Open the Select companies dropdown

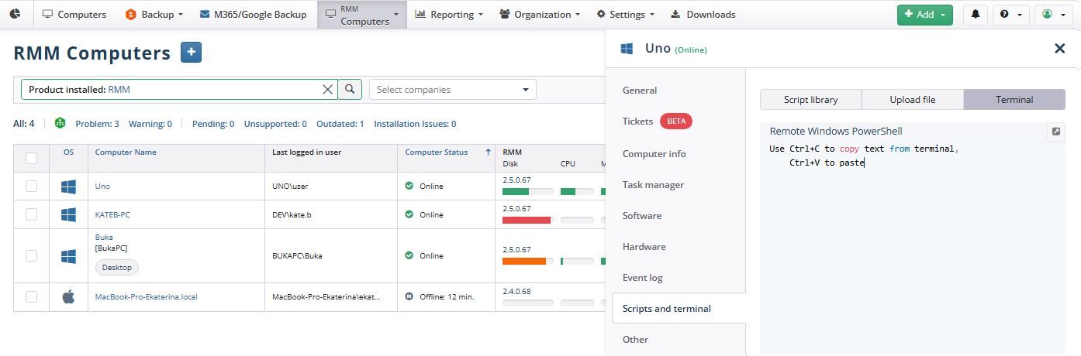(452, 89)
